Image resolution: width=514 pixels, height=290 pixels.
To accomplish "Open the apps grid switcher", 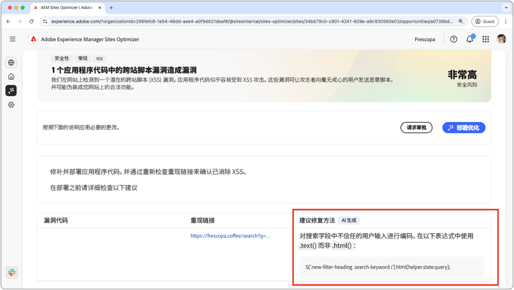I will tap(485, 39).
